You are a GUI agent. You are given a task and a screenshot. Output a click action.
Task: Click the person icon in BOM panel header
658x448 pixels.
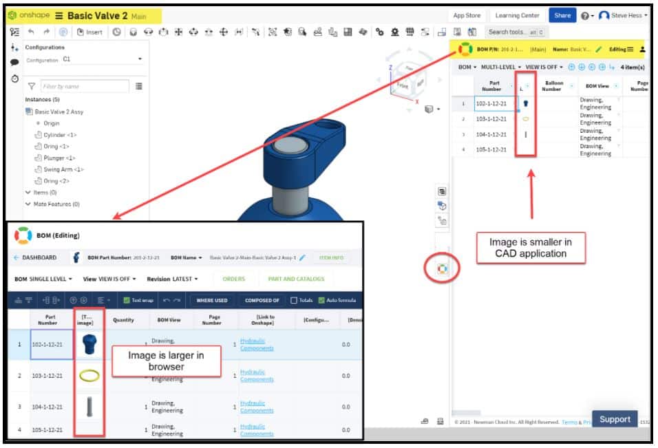(x=642, y=50)
